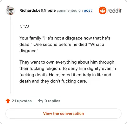Open RichardsLeftNipple's user profile
Viewport: 127px width, 124px height.
click(x=37, y=10)
